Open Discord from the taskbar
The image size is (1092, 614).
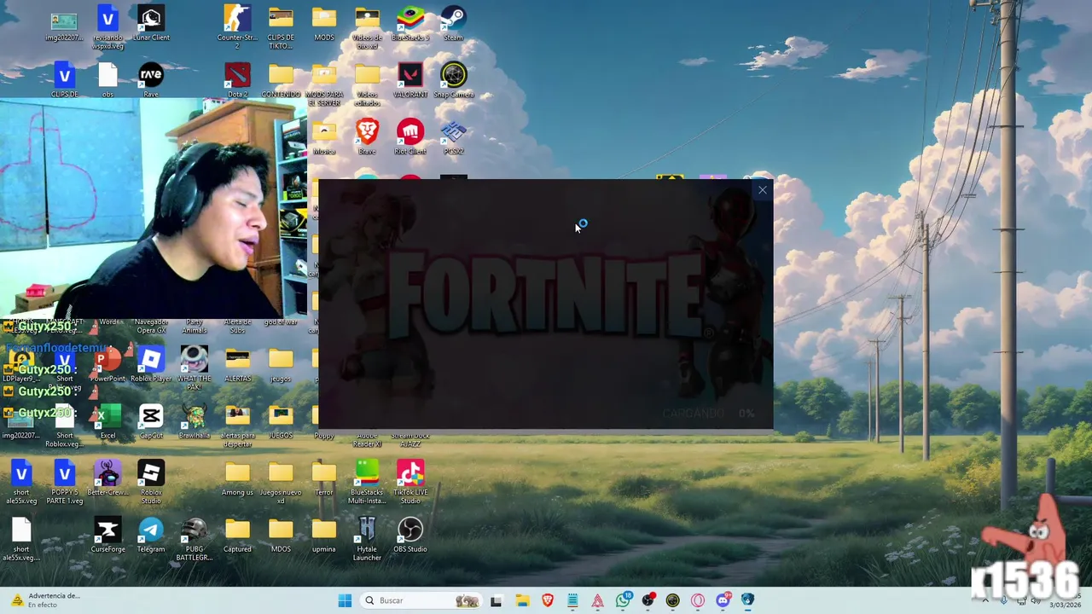tap(723, 600)
